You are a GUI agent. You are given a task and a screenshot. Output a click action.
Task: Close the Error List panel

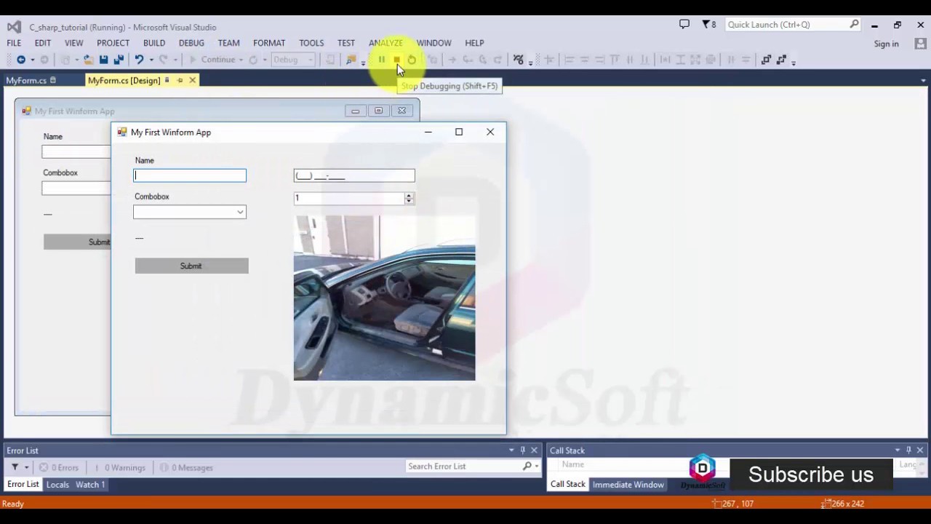534,450
